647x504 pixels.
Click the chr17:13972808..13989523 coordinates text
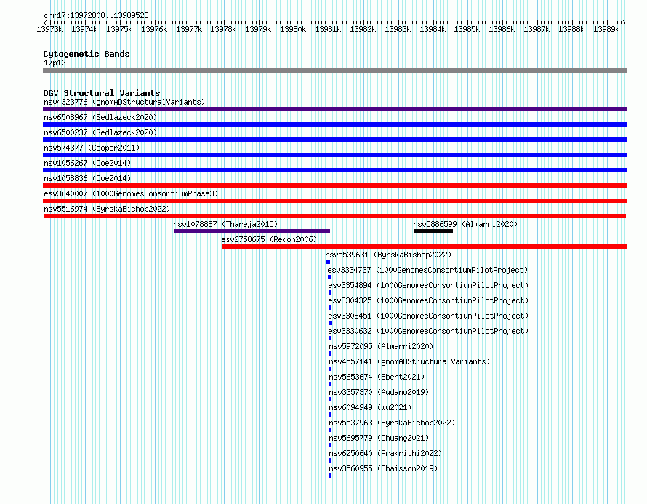96,16
